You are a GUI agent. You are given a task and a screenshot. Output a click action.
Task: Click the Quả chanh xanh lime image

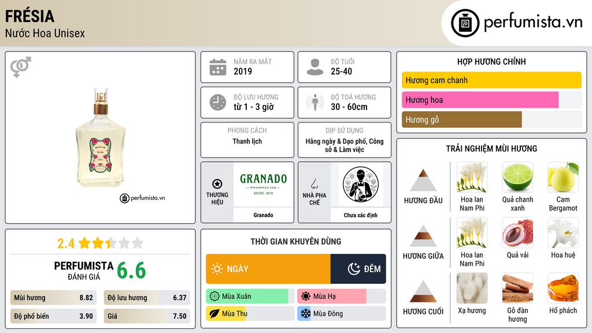coord(517,177)
